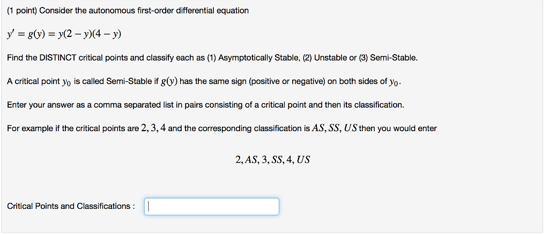Viewport: 549px width, 234px height.
Task: Click the phrase "then you would enter"
Action: click(398, 129)
